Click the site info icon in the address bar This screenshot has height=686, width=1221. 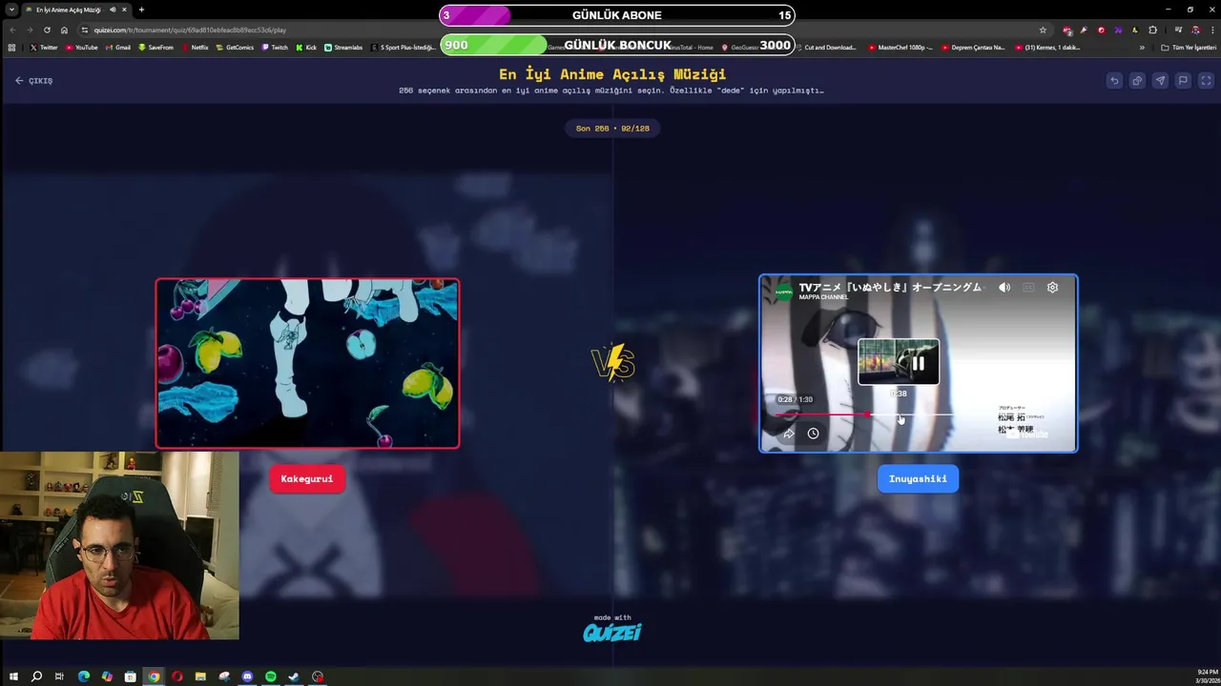tap(85, 30)
